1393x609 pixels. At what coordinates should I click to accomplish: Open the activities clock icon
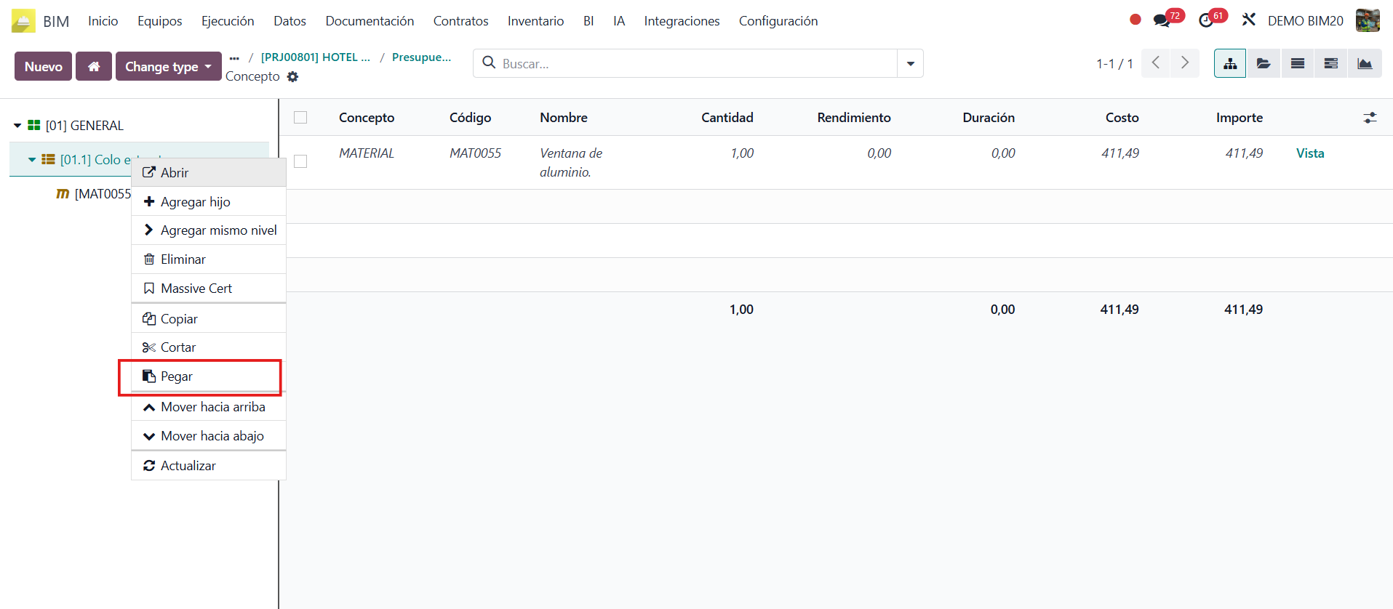pyautogui.click(x=1206, y=20)
